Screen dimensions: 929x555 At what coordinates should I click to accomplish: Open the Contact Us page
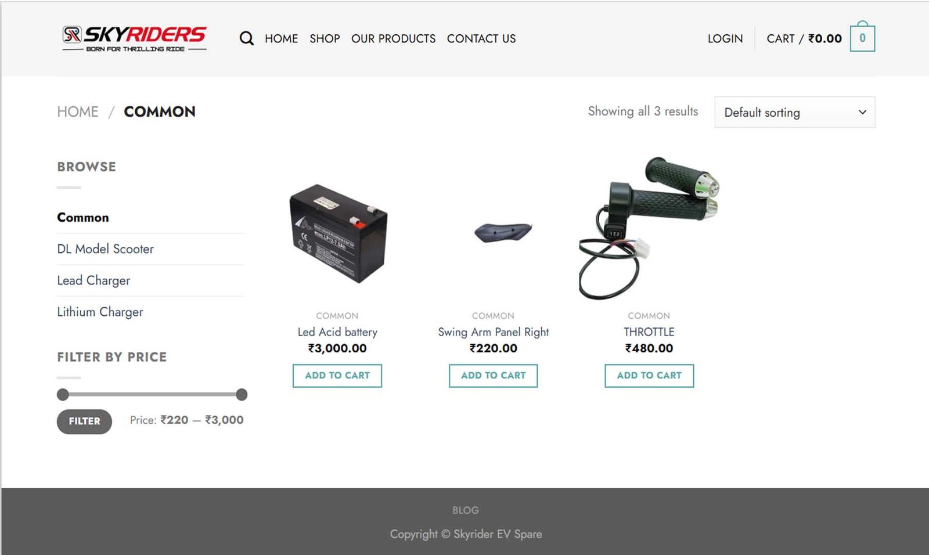click(x=481, y=38)
